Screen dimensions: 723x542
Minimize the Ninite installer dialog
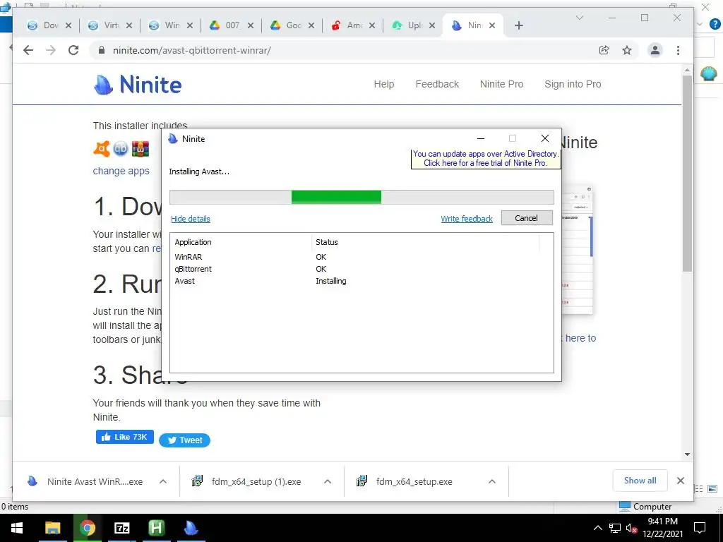[481, 138]
